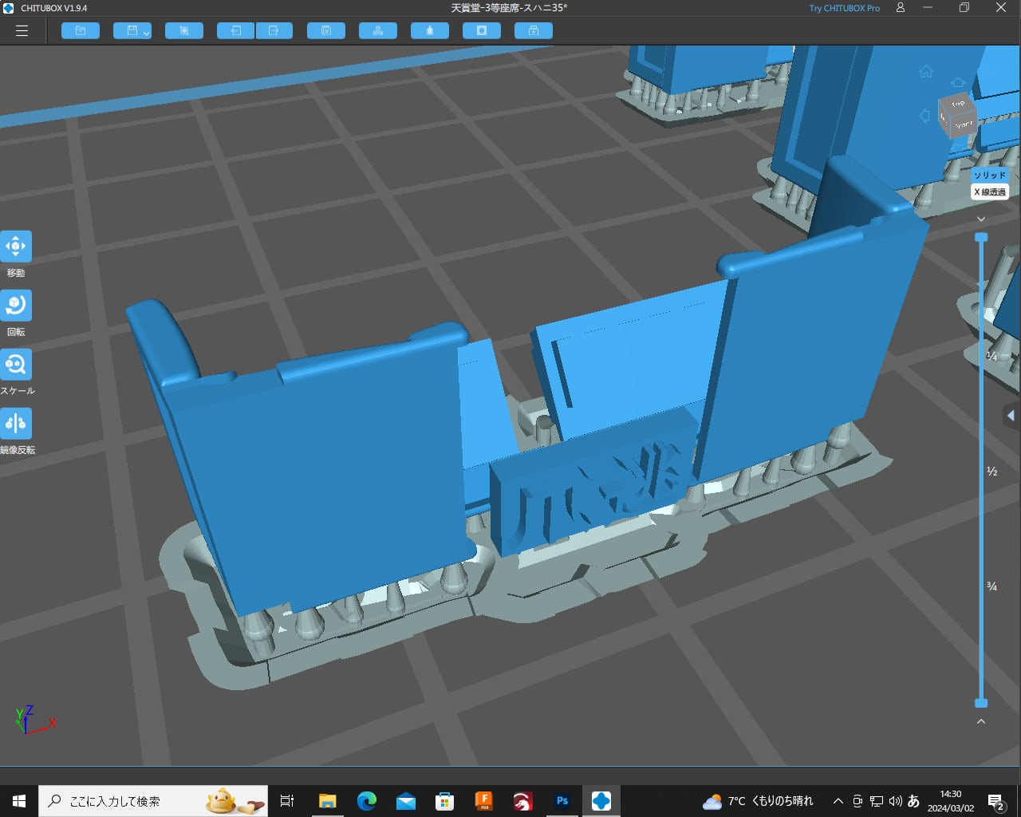Screen dimensions: 1021x817
Task: Select the Scale (スケール) tool
Action: [16, 365]
